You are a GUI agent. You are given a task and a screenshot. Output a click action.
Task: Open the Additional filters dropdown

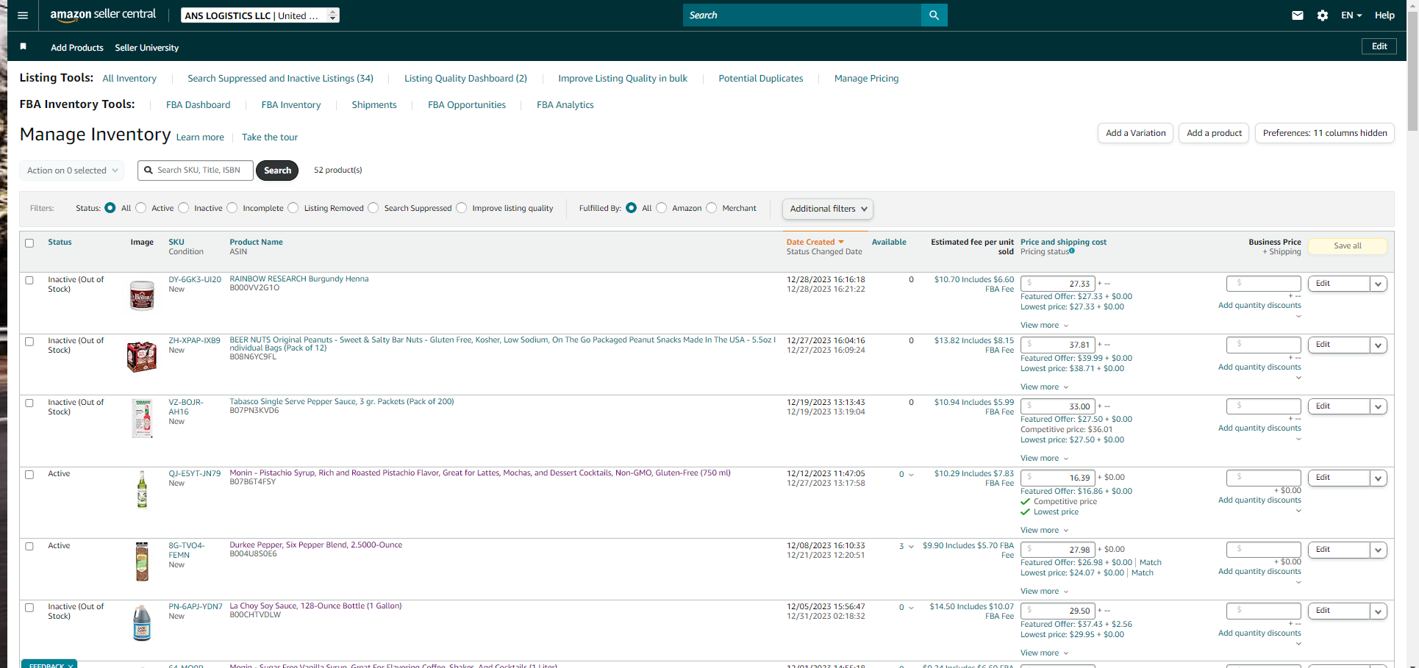click(828, 209)
